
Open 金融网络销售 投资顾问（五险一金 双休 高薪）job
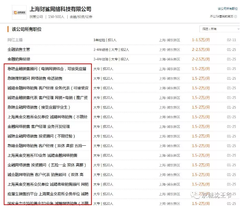click(x=47, y=165)
